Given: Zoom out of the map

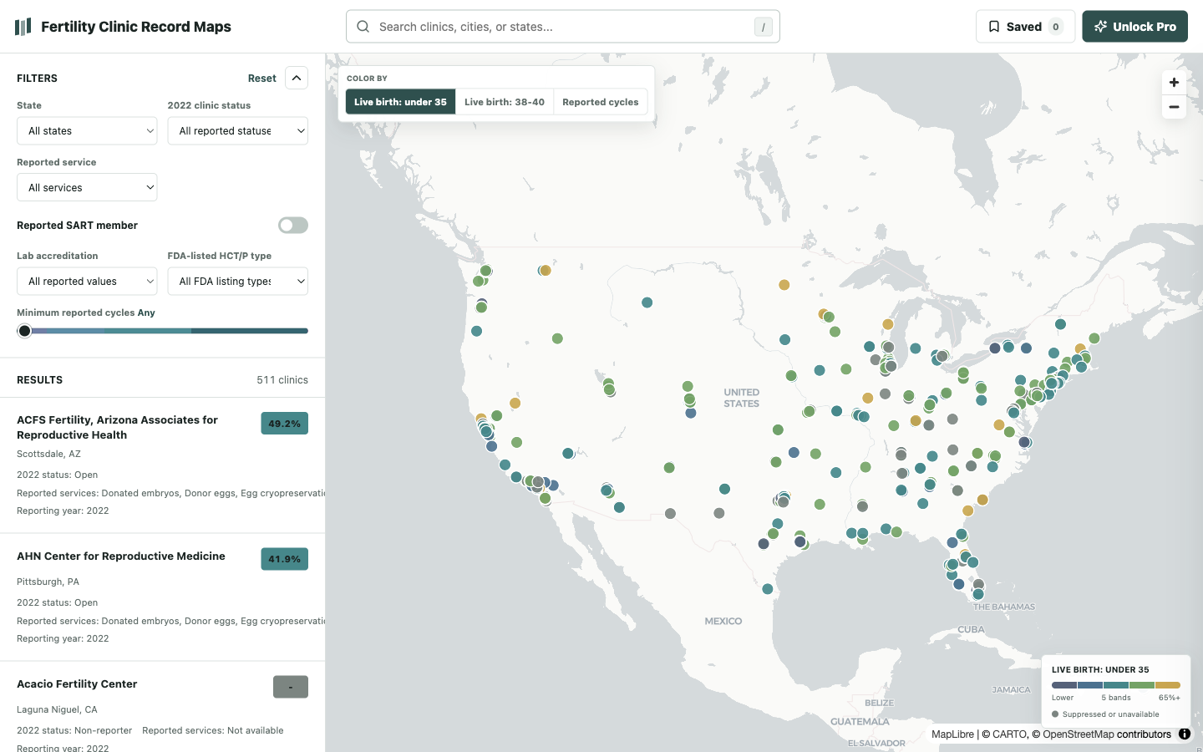Looking at the screenshot, I should (x=1174, y=107).
